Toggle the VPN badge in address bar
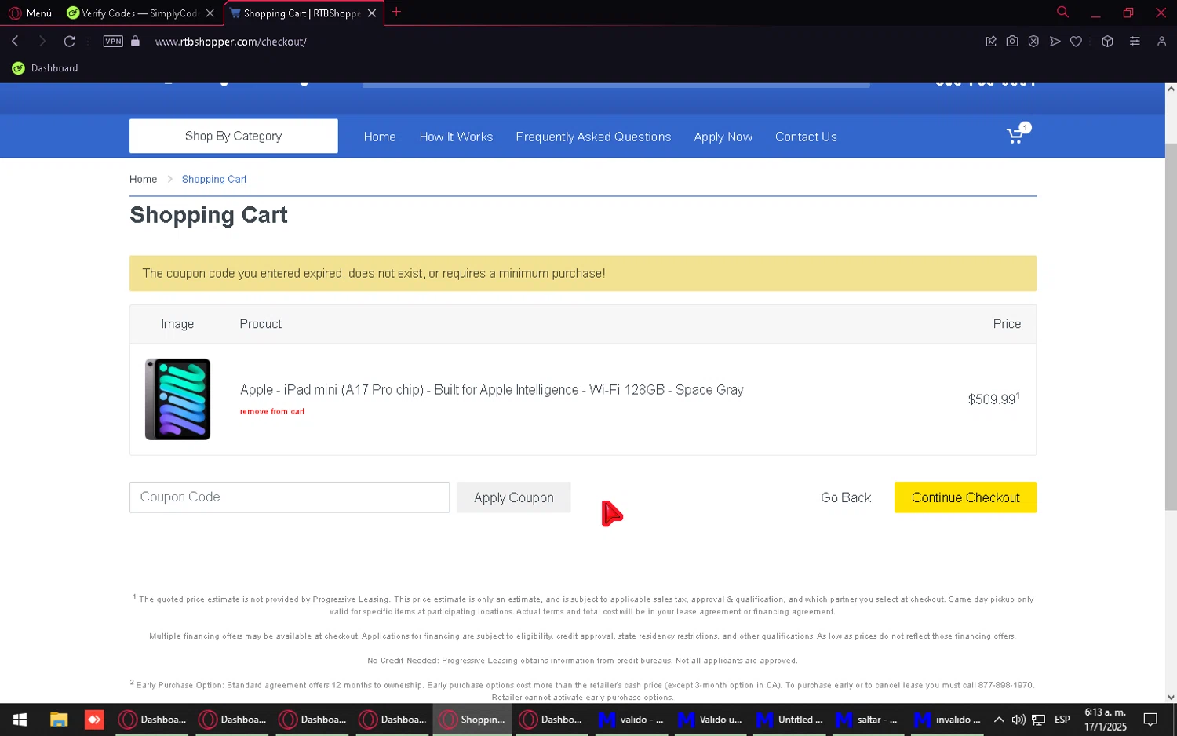The height and width of the screenshot is (736, 1177). [x=113, y=41]
